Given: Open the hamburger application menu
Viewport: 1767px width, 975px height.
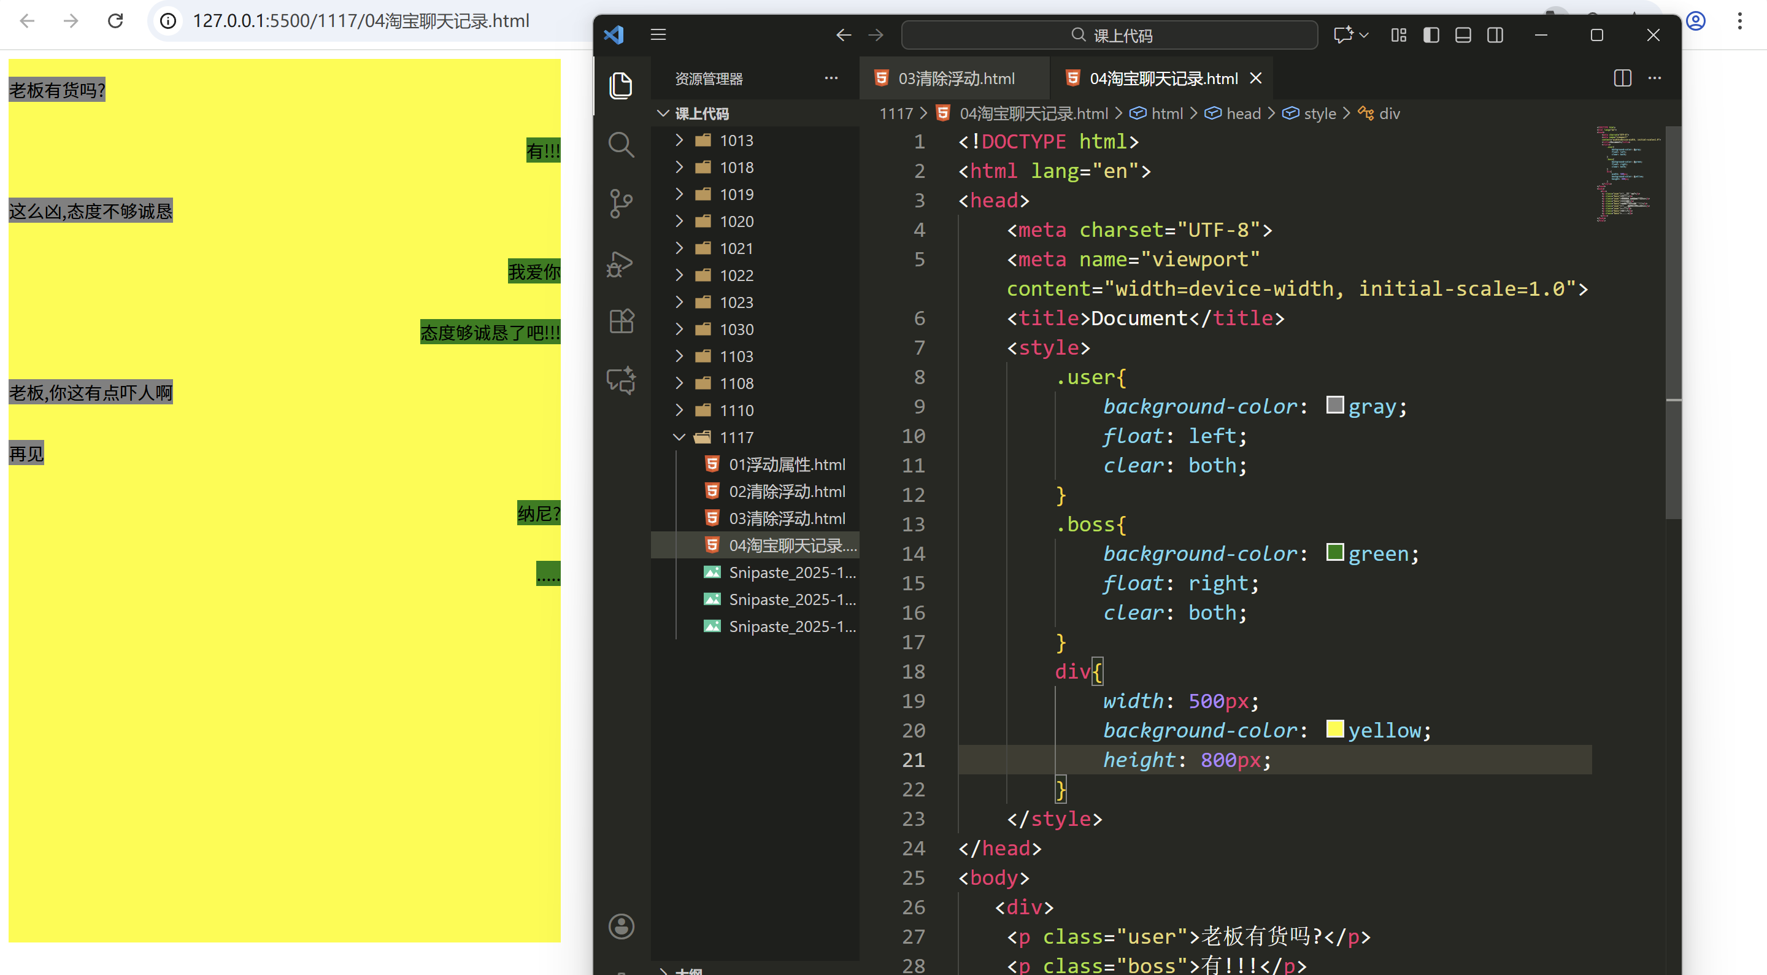Looking at the screenshot, I should pos(658,35).
